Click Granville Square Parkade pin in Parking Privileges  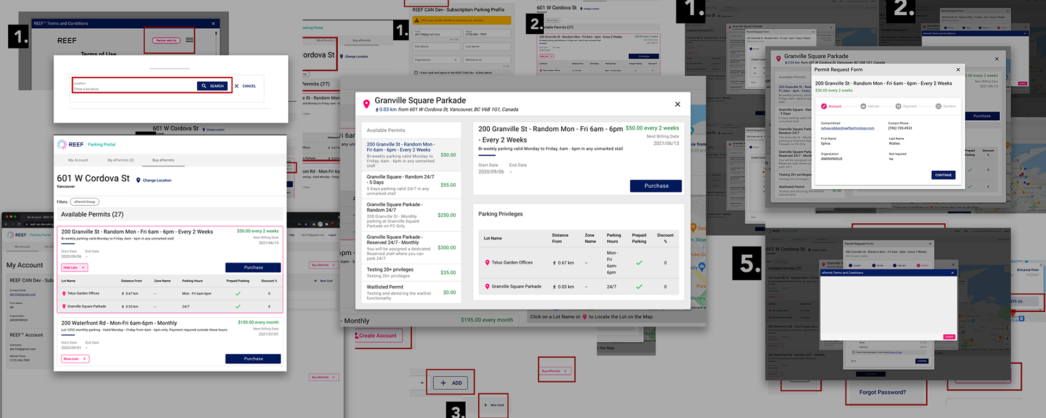click(487, 286)
